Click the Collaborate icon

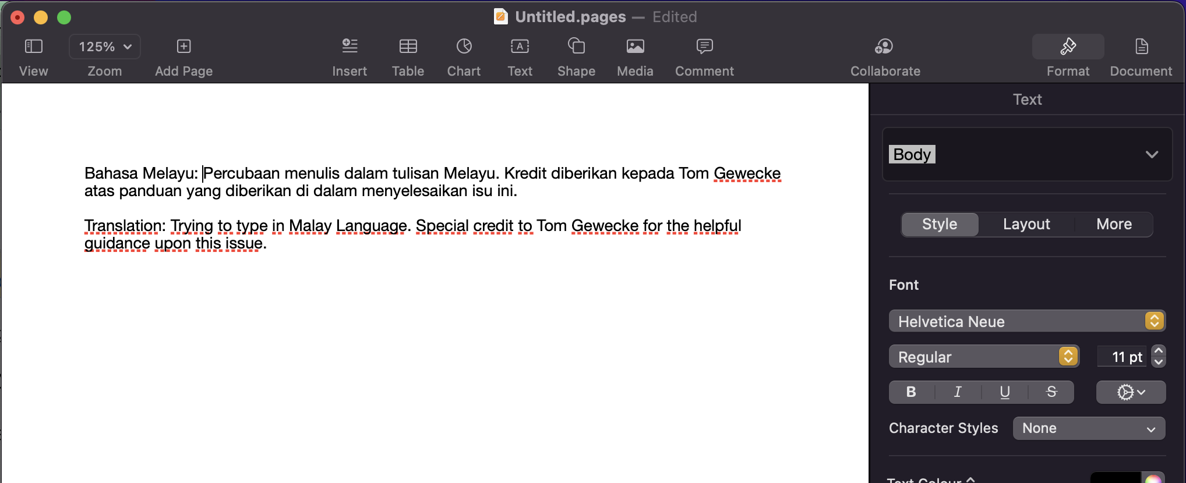(x=884, y=46)
